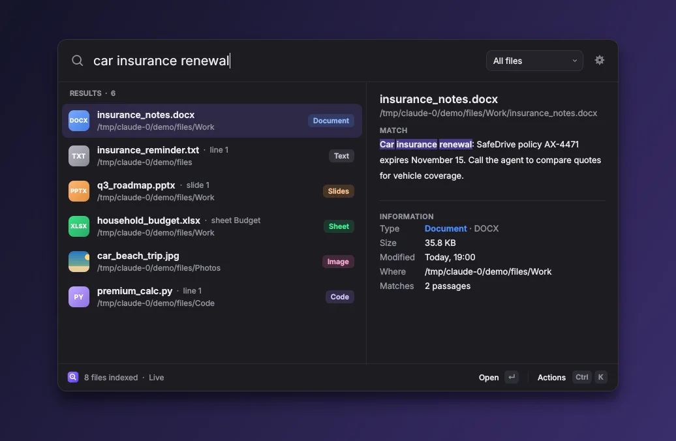Click the 'Today, 19:00' modified value

coord(450,257)
